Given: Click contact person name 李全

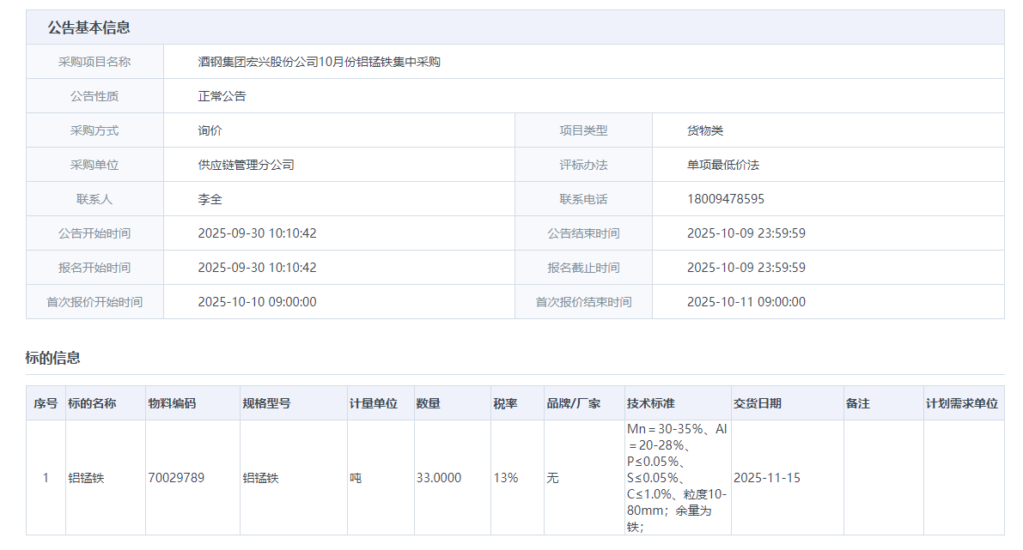Looking at the screenshot, I should pyautogui.click(x=210, y=199).
